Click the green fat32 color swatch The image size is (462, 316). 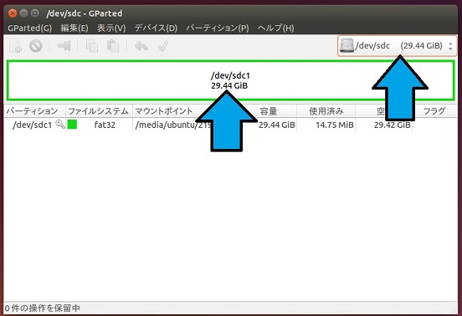click(72, 125)
